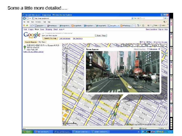Click the Refresh icon beside the address bar
Screen dimensions: 182x136
click(135, 18)
